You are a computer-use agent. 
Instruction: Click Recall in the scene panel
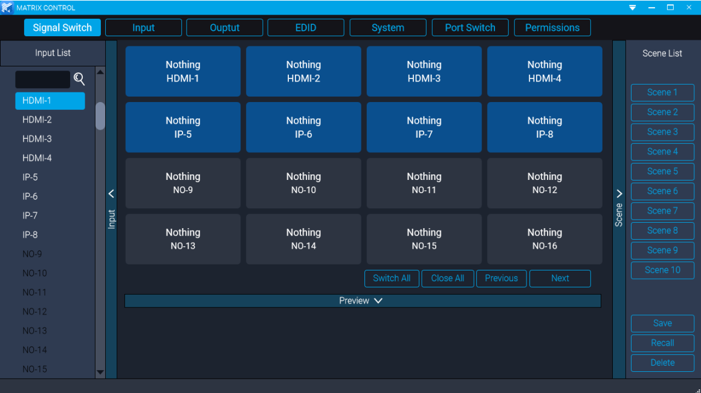pyautogui.click(x=662, y=343)
